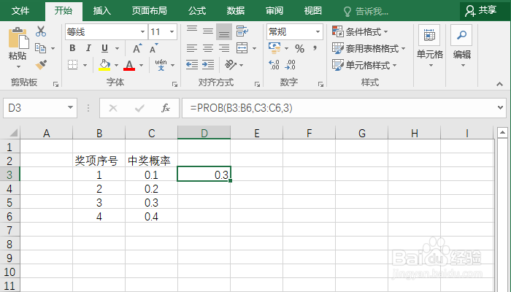Screen dimensions: 511x292
Task: Switch to the 插入 Insert tab
Action: pos(102,11)
